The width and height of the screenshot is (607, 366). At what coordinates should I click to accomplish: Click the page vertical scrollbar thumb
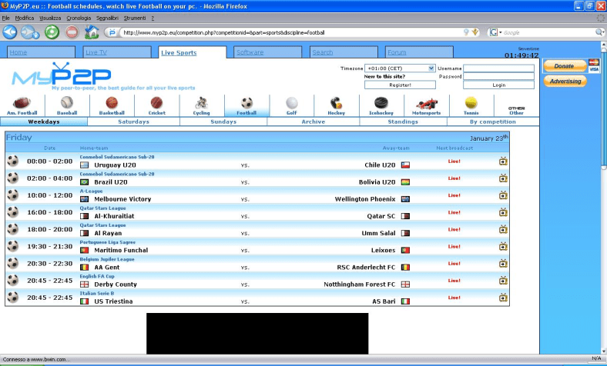pyautogui.click(x=603, y=109)
